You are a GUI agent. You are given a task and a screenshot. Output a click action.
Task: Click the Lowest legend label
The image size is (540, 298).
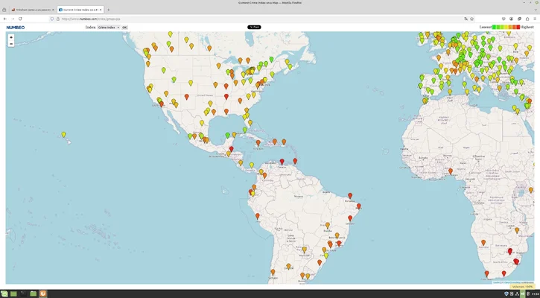tap(486, 28)
